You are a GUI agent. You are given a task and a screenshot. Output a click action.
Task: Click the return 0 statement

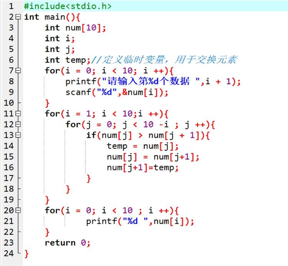click(68, 243)
